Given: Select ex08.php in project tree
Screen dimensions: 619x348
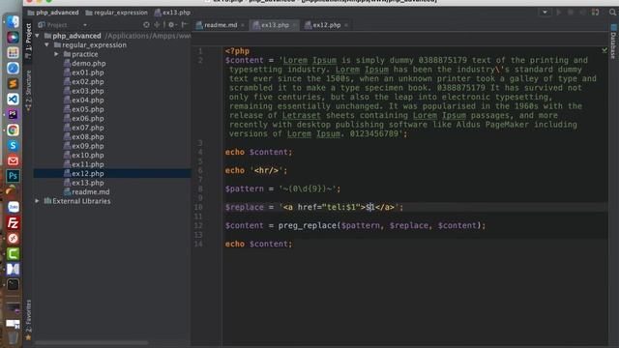Looking at the screenshot, I should [x=88, y=136].
